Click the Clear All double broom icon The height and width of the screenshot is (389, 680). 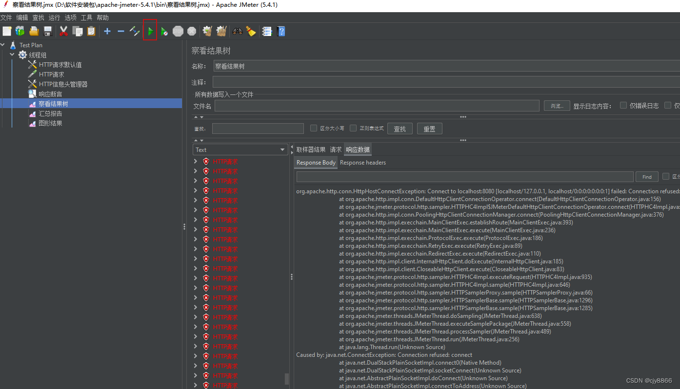click(x=221, y=31)
